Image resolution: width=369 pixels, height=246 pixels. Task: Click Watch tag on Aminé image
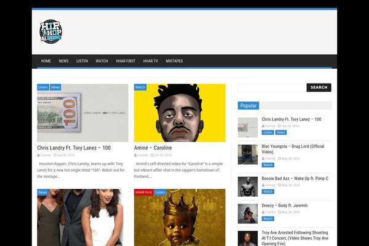(140, 87)
